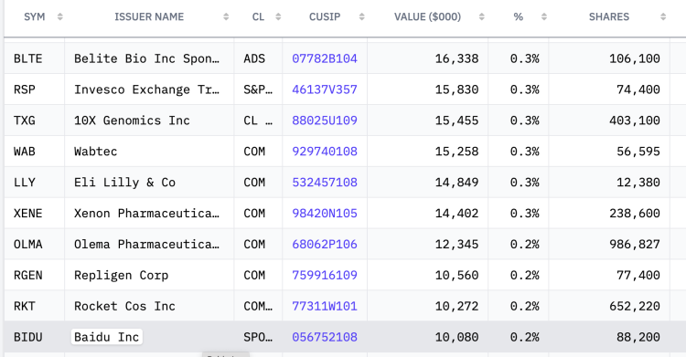Screen dimensions: 686x357
Task: Click the SHARES column header label
Action: [609, 17]
